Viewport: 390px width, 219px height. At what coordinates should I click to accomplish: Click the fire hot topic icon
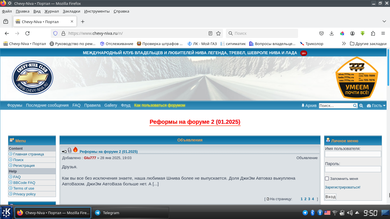(x=75, y=149)
